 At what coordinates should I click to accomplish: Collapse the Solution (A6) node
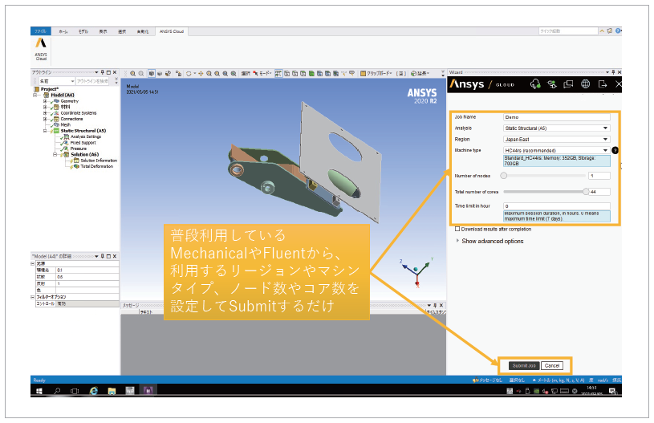[x=55, y=154]
